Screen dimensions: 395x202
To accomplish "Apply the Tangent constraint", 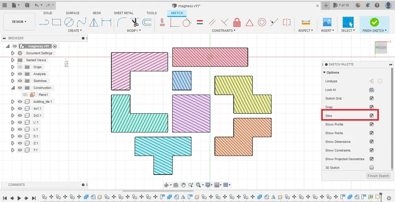I will click(x=187, y=22).
